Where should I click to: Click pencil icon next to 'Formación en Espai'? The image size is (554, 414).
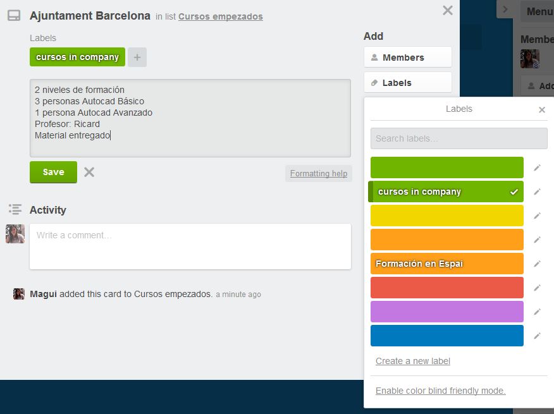[537, 264]
